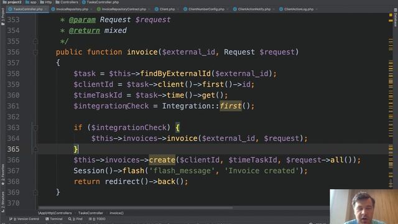
Task: Click line number 358 in the gutter
Action: 13,73
